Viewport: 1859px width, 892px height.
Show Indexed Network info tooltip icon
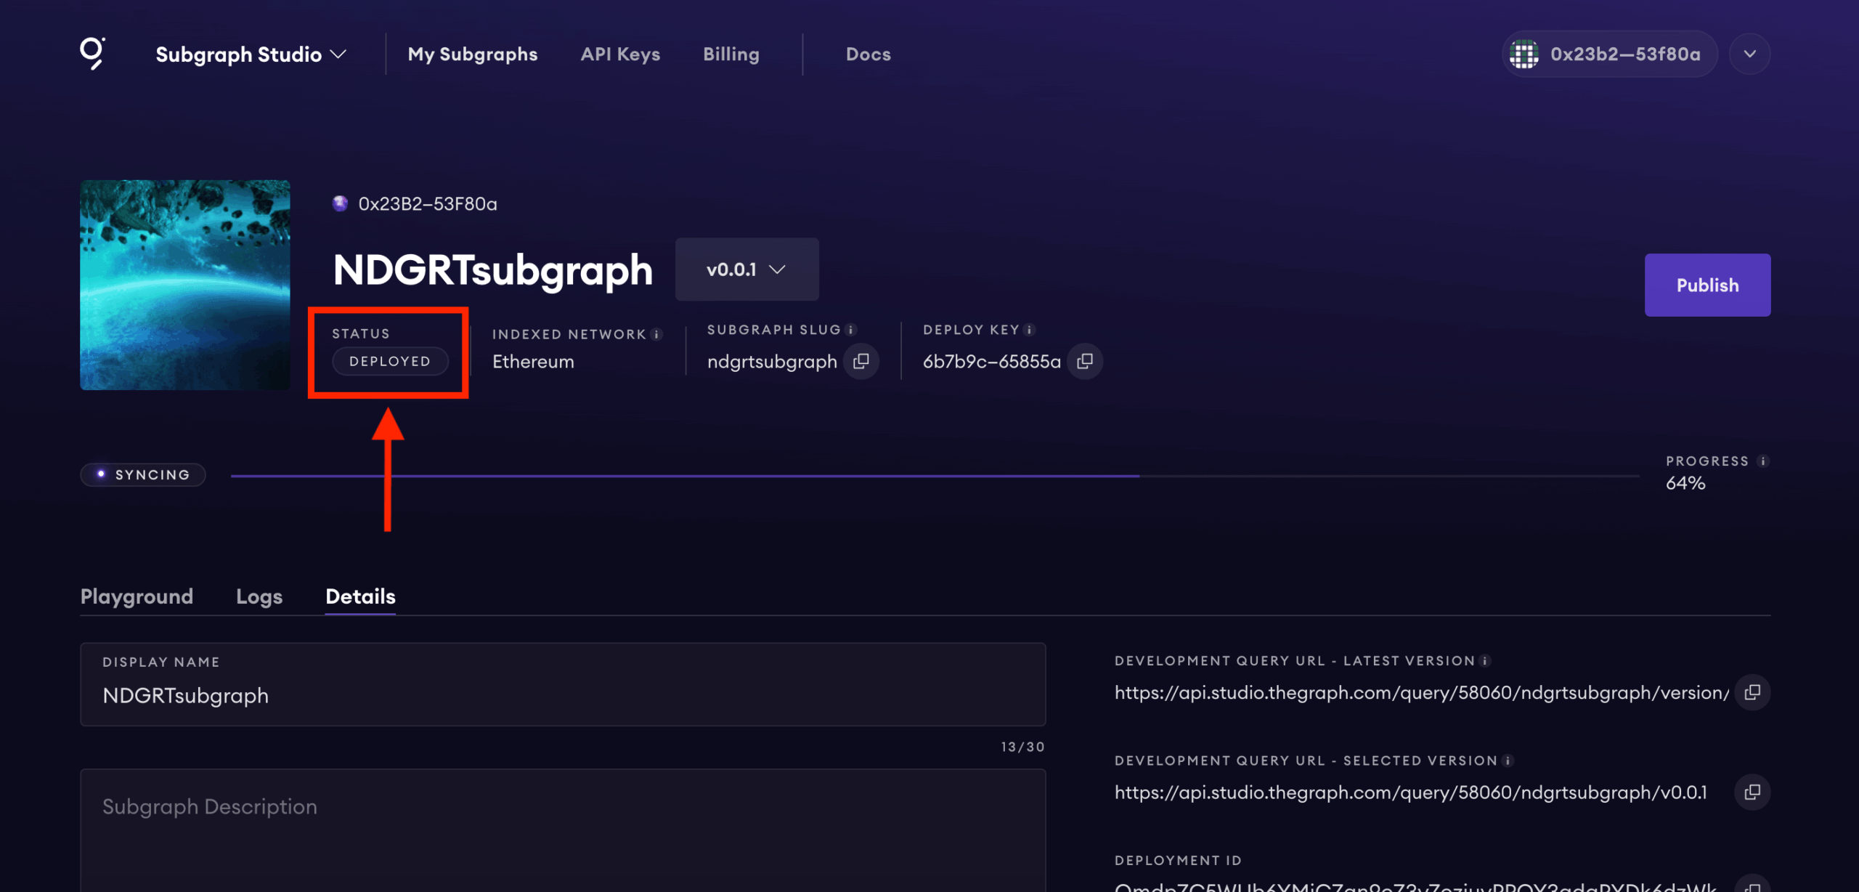[656, 334]
